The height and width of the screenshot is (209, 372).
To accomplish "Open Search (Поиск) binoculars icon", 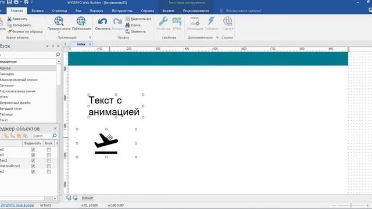I will coord(128,25).
